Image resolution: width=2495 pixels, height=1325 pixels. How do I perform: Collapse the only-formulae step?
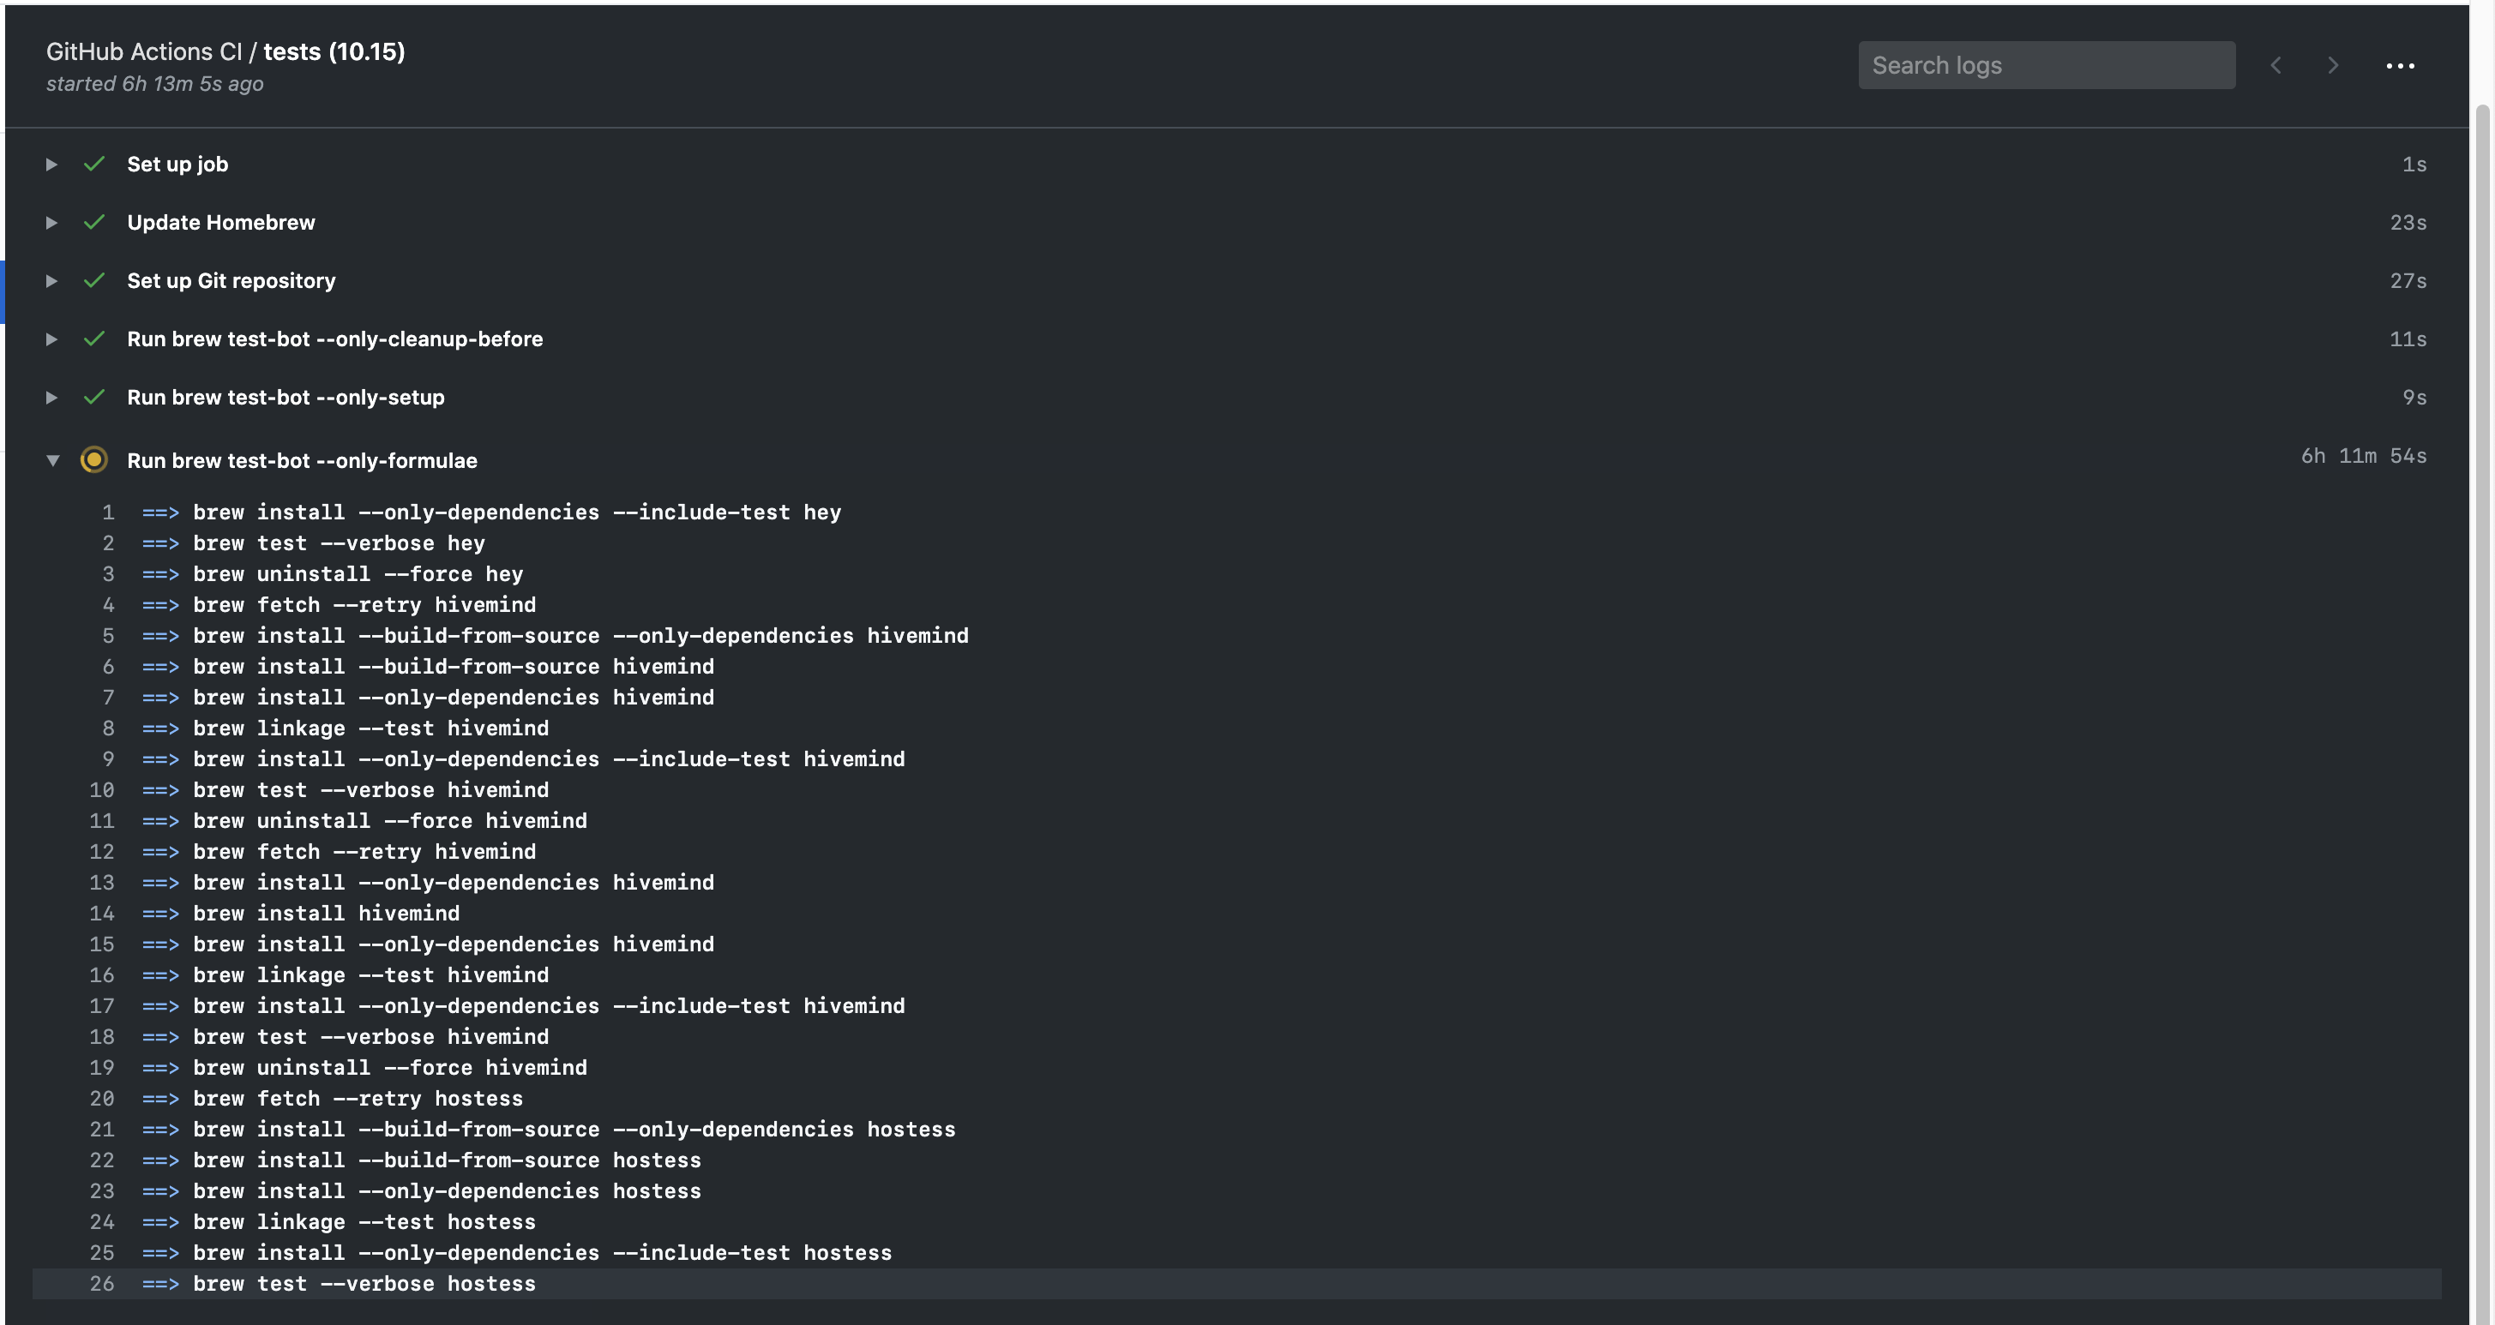click(x=52, y=461)
